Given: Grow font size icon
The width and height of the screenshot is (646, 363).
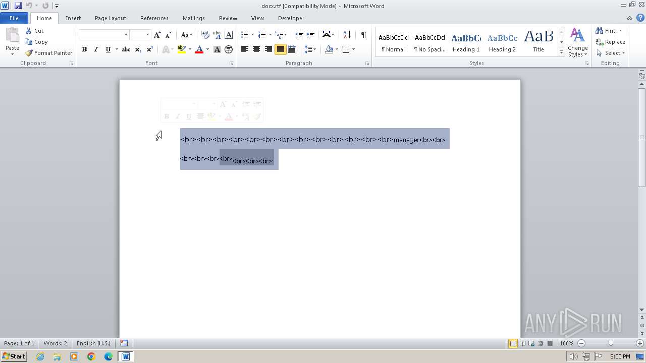Looking at the screenshot, I should (x=157, y=35).
